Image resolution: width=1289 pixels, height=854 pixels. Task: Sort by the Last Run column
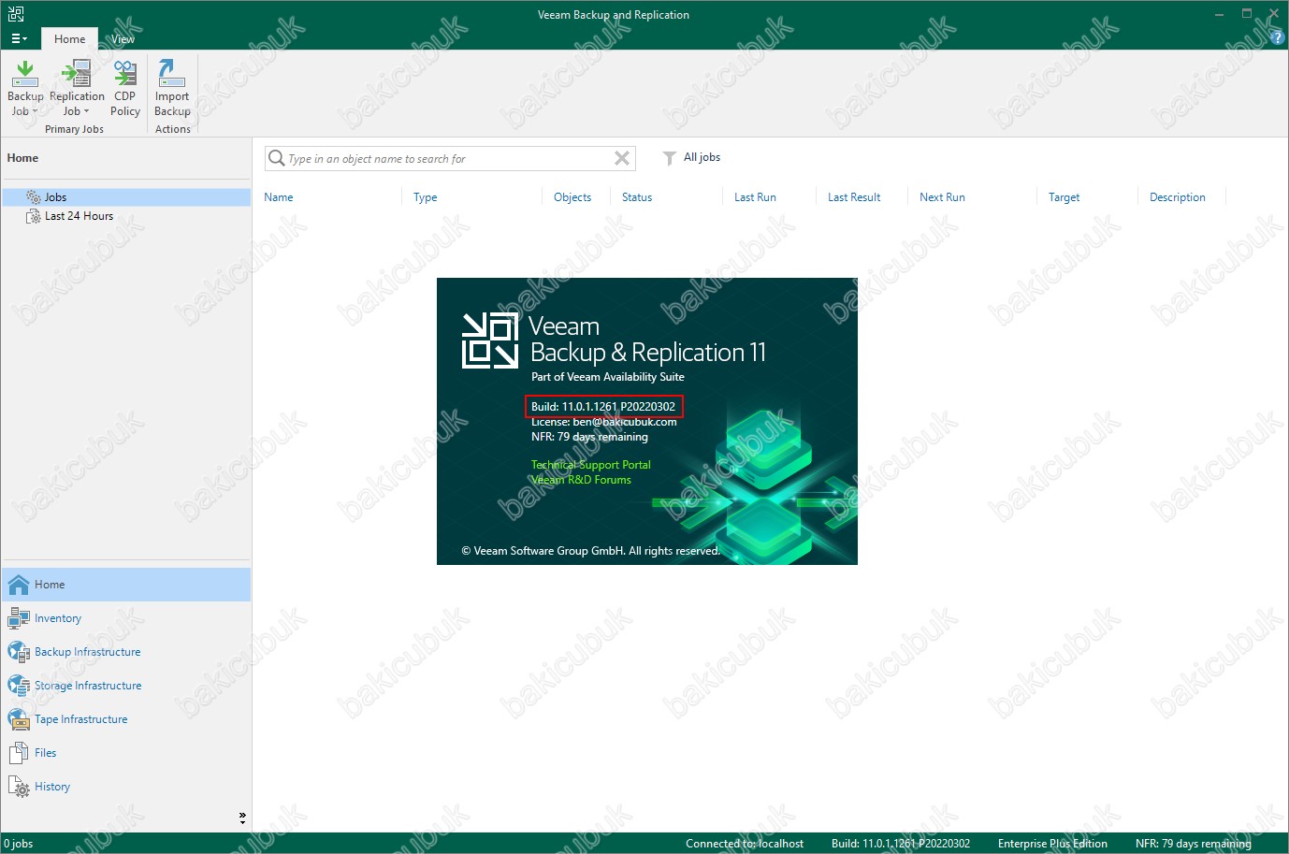pyautogui.click(x=755, y=197)
